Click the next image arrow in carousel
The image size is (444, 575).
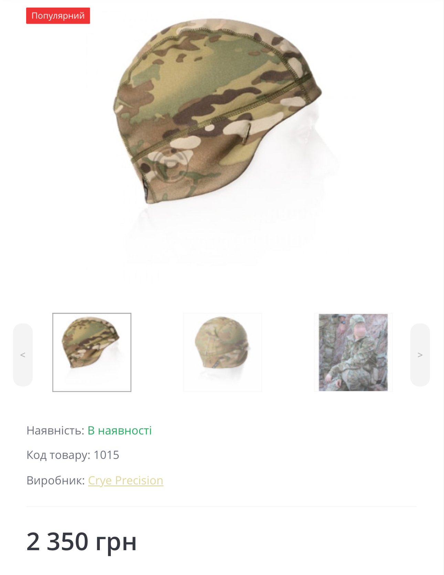coord(420,355)
